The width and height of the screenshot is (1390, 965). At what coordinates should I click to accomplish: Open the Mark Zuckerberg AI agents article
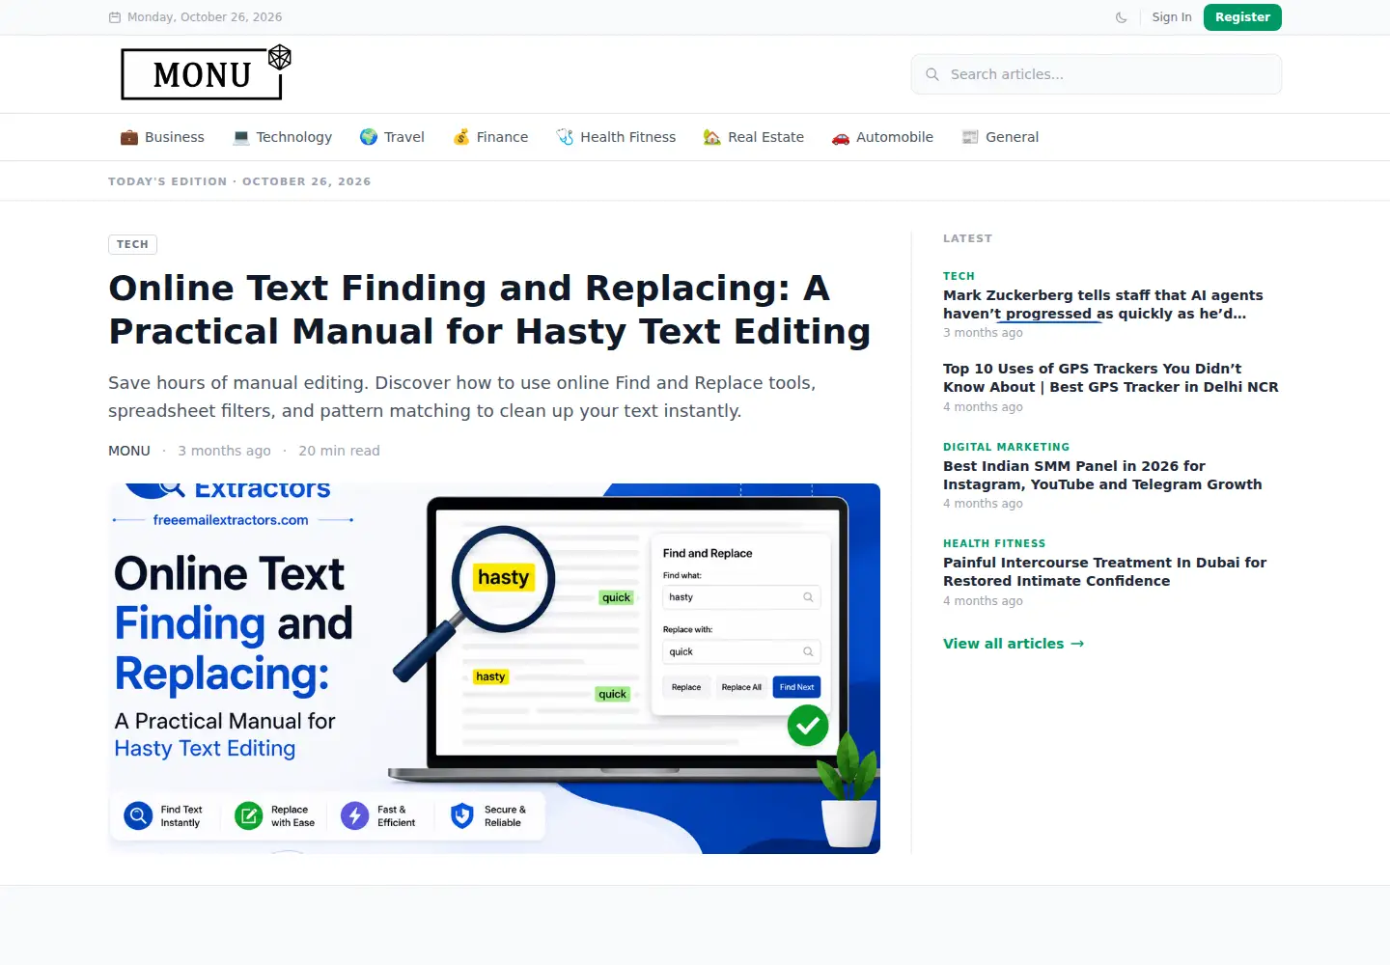tap(1103, 304)
